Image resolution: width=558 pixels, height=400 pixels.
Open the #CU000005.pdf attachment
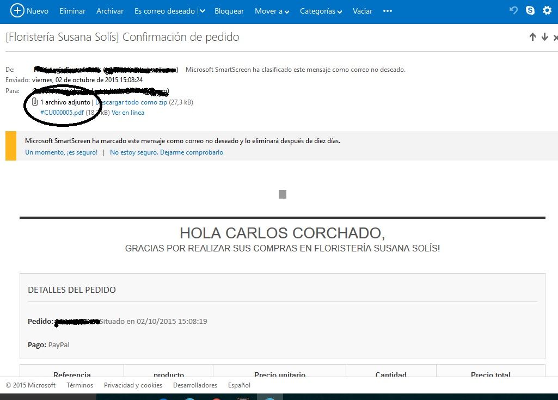click(x=62, y=113)
